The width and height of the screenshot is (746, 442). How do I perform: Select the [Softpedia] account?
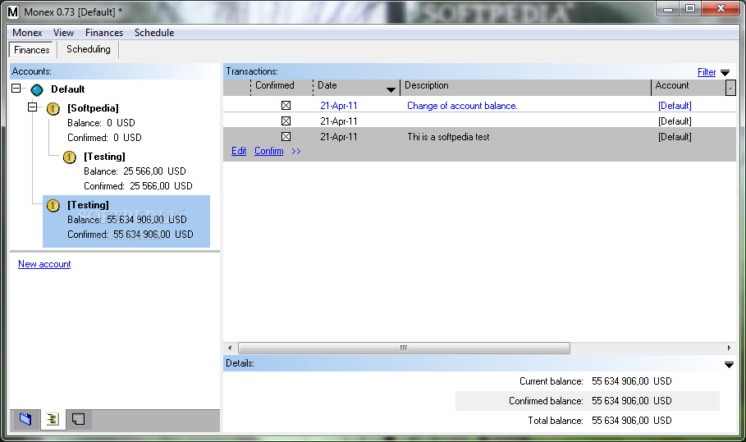tap(93, 108)
